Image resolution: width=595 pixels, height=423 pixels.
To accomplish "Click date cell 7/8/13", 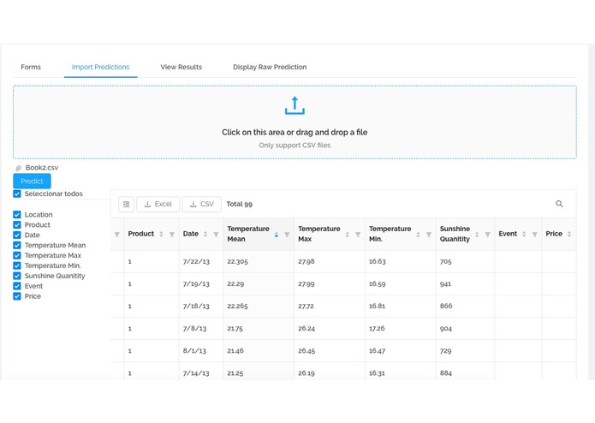I will pyautogui.click(x=194, y=329).
